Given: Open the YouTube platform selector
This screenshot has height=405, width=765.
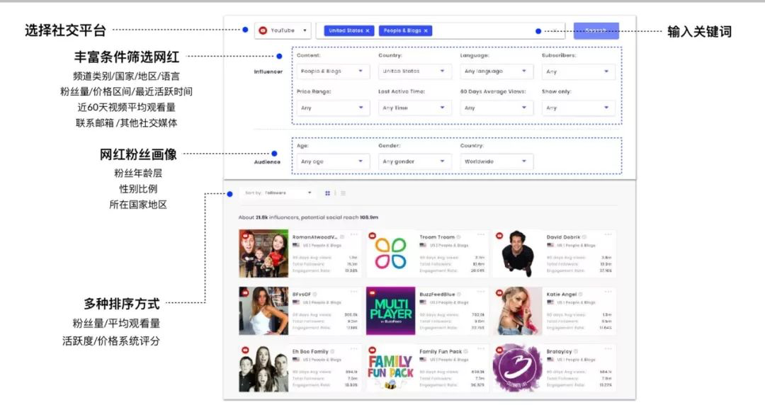Looking at the screenshot, I should point(283,30).
